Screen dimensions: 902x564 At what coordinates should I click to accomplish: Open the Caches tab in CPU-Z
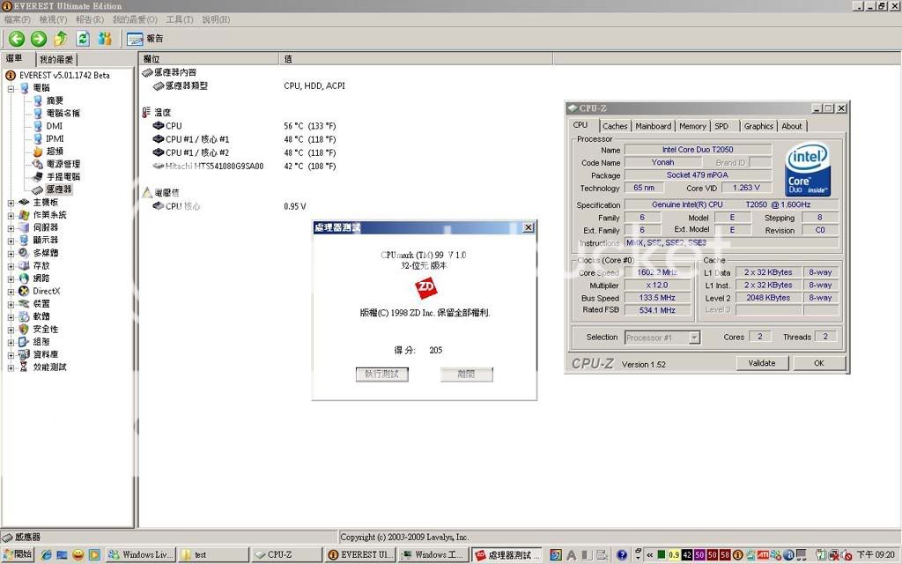click(615, 126)
